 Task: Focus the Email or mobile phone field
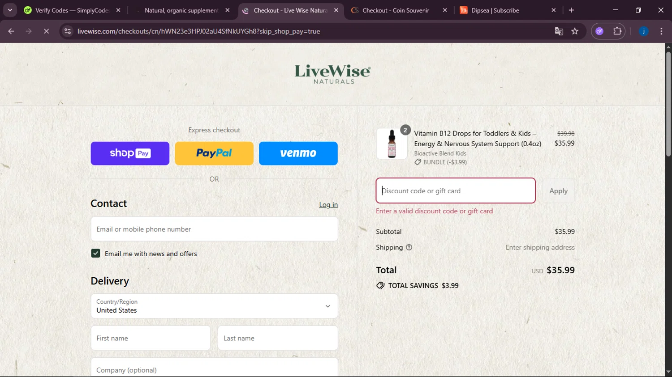tap(214, 229)
